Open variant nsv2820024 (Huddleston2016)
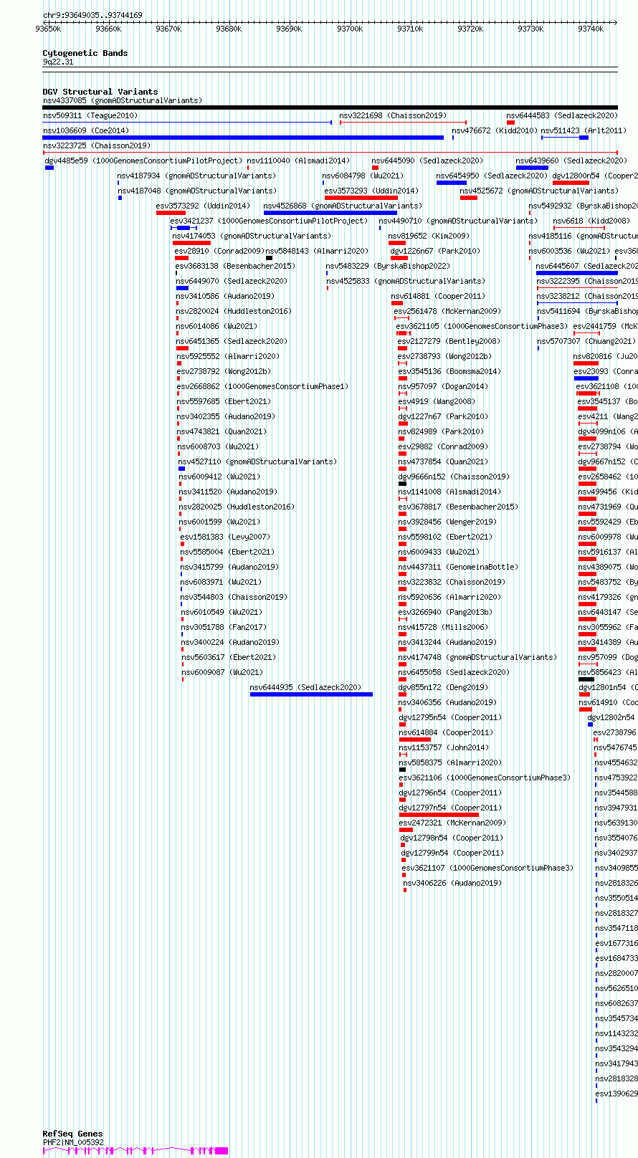Viewport: 638px width, 1158px height. pos(234,311)
